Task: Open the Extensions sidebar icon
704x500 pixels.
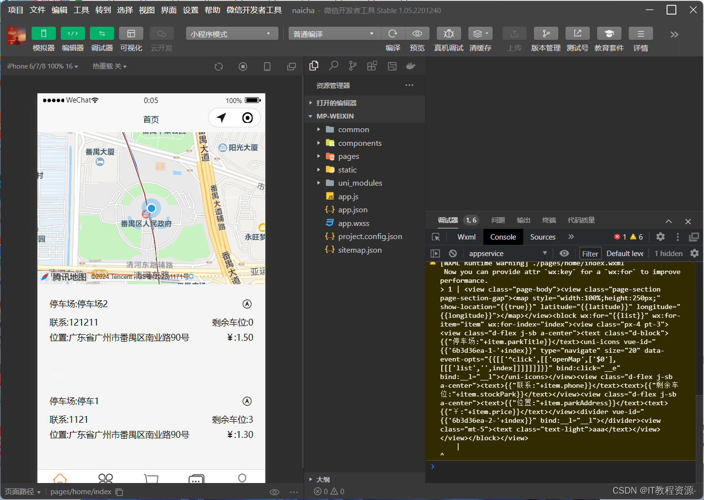Action: pyautogui.click(x=372, y=66)
